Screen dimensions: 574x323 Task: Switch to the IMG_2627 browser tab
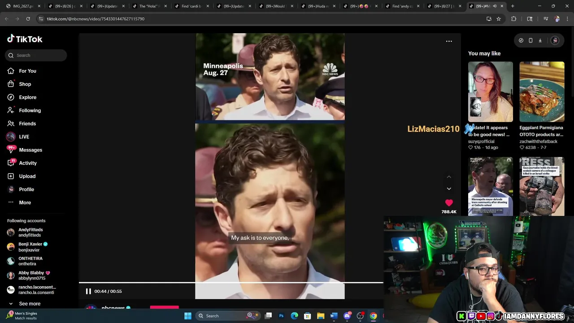23,6
